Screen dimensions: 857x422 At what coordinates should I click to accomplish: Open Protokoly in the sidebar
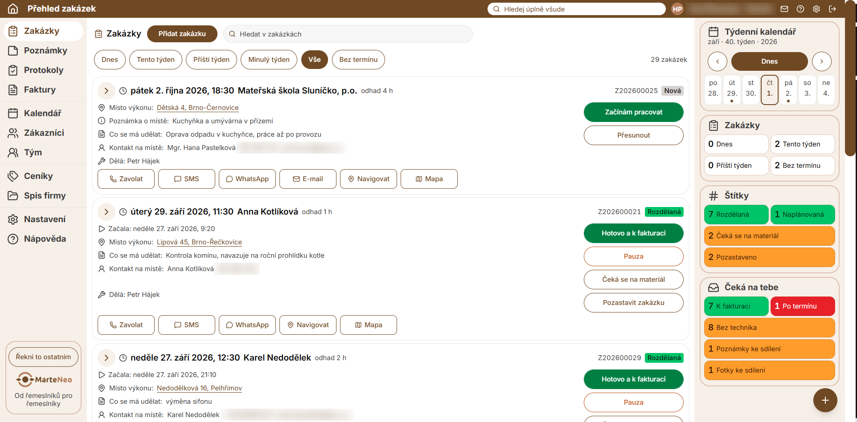tap(43, 70)
